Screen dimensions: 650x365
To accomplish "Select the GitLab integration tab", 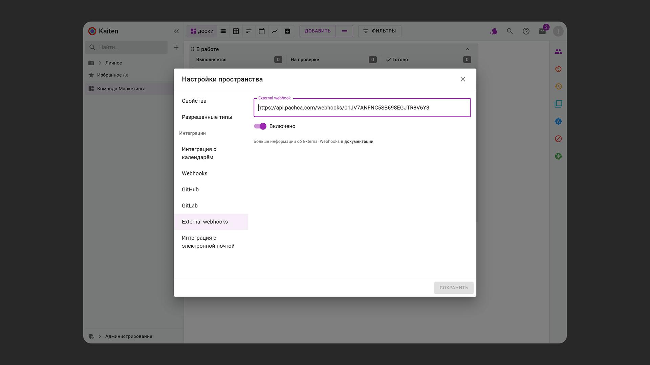I will coord(190,205).
